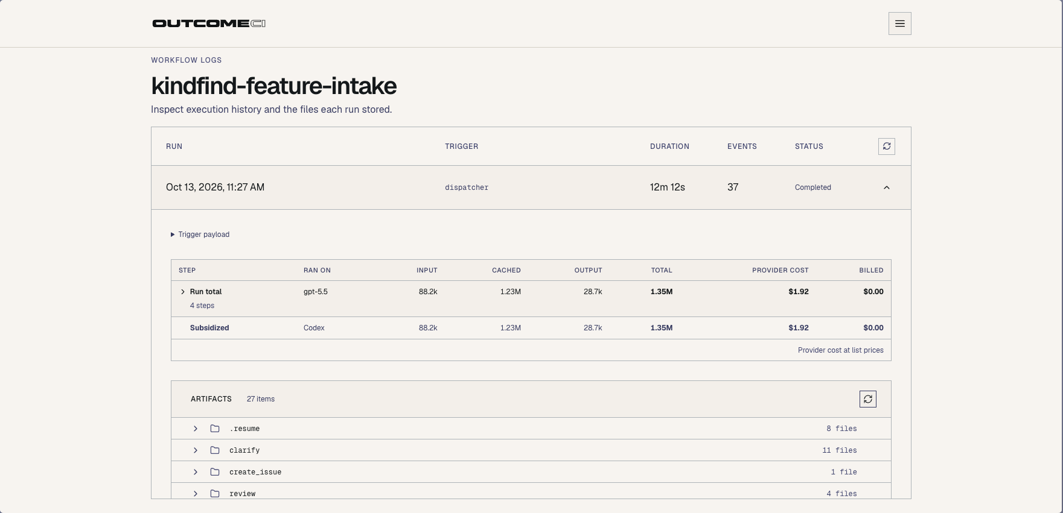Click the 8 files count for .resume
The image size is (1063, 513).
click(841, 429)
